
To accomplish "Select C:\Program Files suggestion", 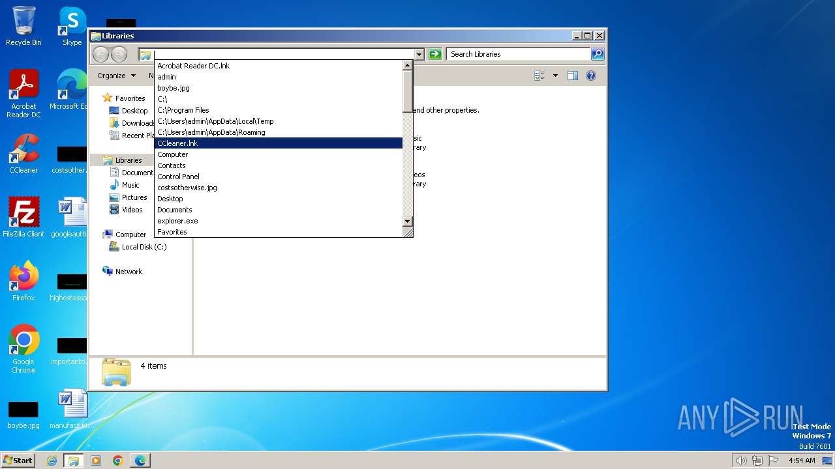I will point(278,110).
